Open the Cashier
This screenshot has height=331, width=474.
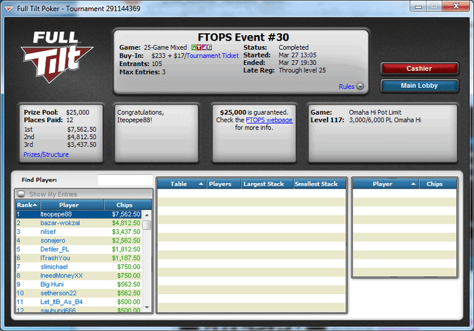(419, 69)
